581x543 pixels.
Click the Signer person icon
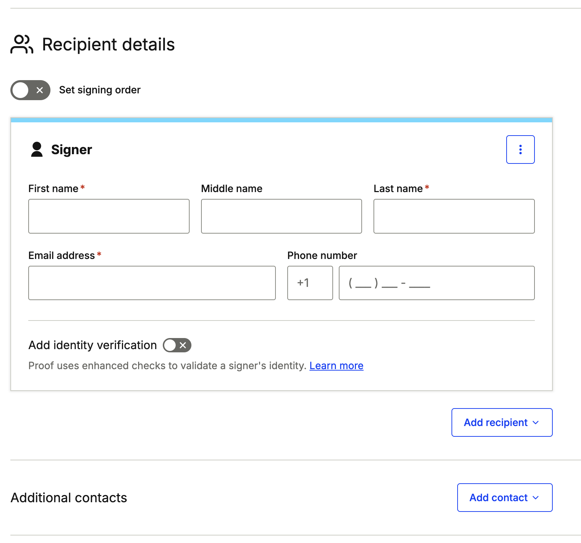[x=37, y=150]
